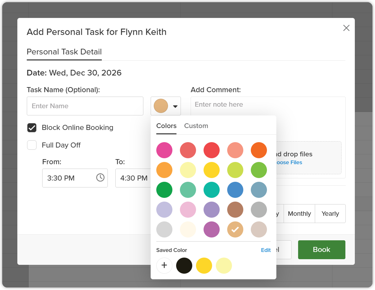Pick the light green swatch in second row

[259, 170]
